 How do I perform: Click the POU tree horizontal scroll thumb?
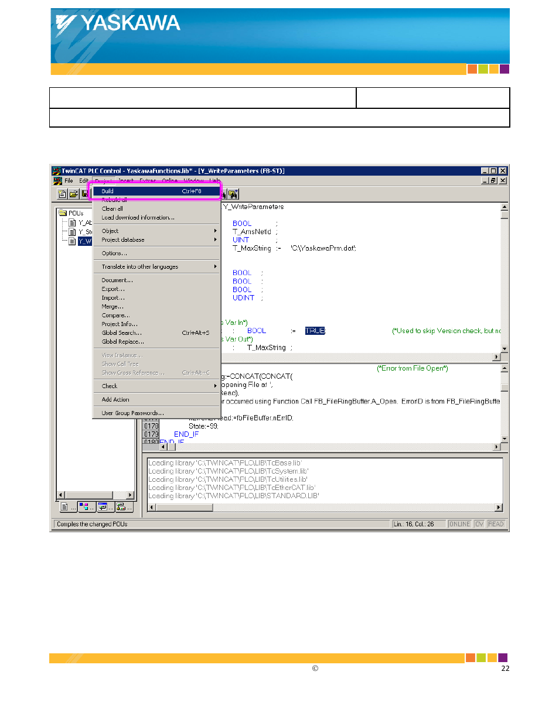[x=89, y=495]
